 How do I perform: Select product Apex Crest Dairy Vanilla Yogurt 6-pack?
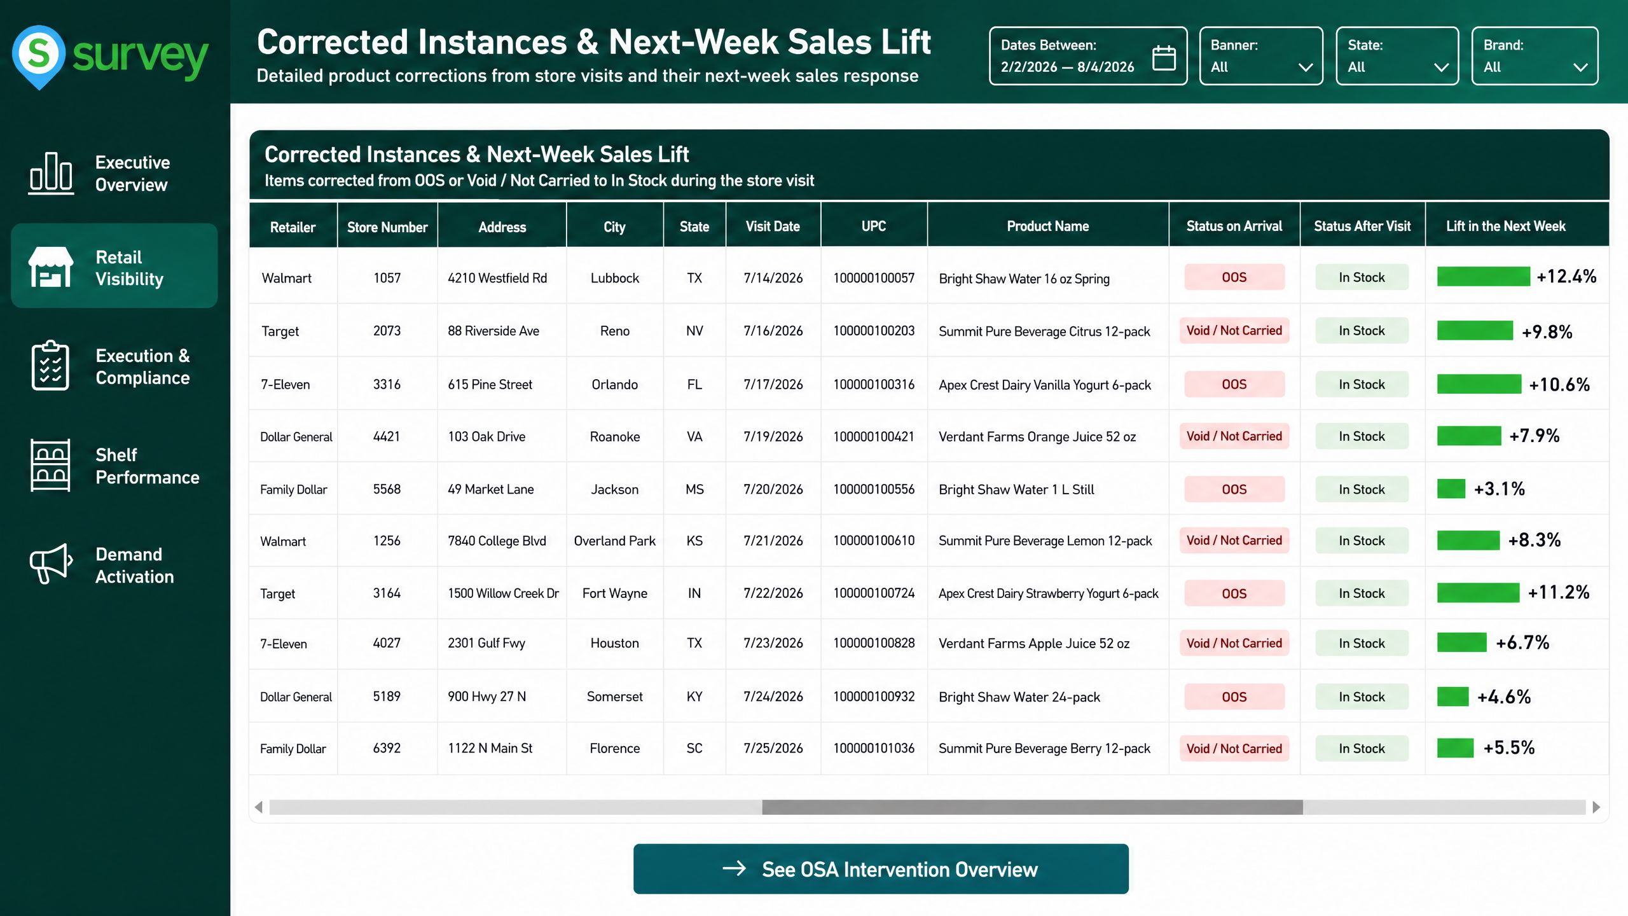1045,385
